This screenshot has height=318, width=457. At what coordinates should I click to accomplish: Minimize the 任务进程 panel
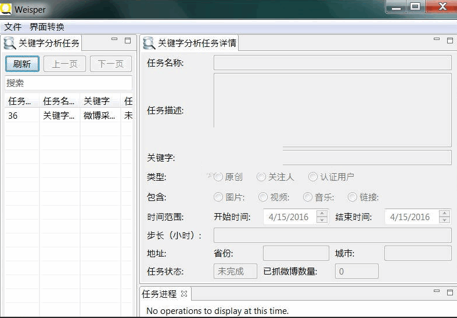point(437,291)
